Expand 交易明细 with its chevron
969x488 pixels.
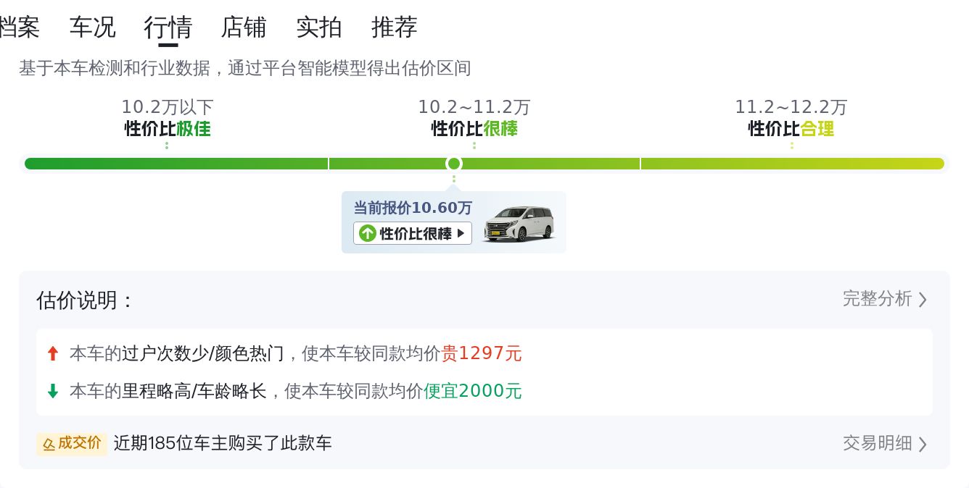(923, 444)
